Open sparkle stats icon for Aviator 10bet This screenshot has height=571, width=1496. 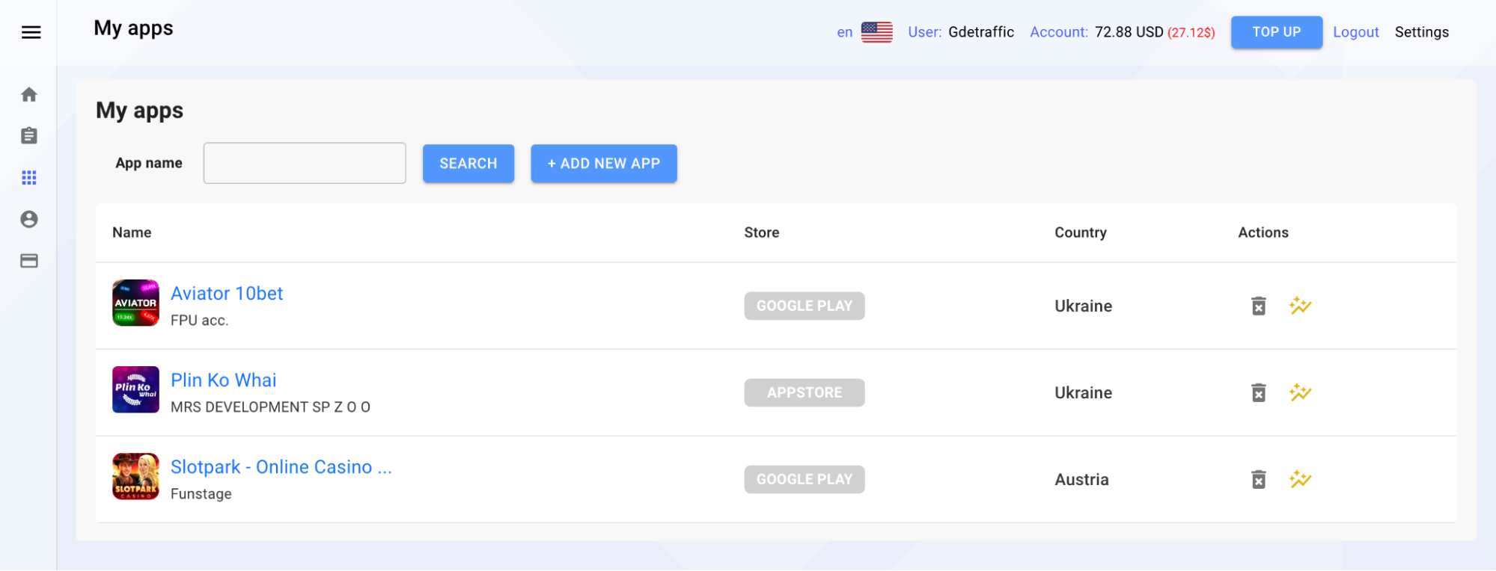tap(1300, 306)
